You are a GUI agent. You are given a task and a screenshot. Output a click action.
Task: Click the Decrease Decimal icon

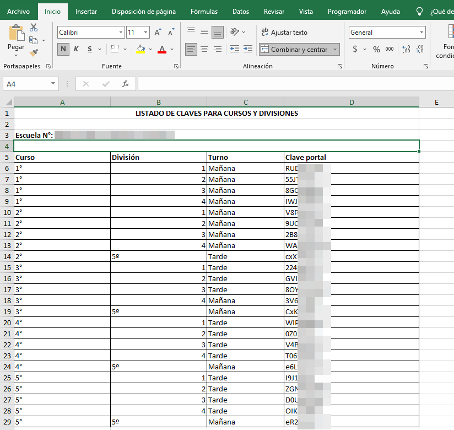click(x=419, y=49)
